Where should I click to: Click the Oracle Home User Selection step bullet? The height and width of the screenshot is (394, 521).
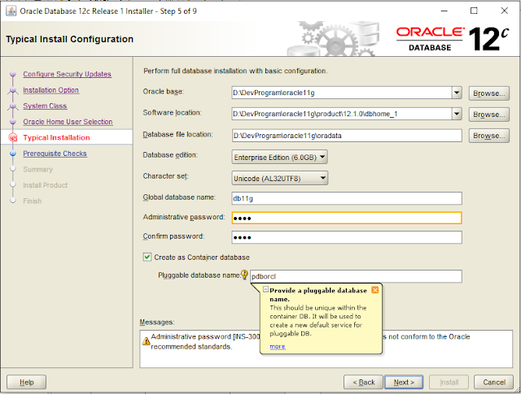[x=13, y=122]
